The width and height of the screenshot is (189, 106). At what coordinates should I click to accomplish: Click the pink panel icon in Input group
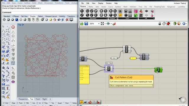pos(136,11)
